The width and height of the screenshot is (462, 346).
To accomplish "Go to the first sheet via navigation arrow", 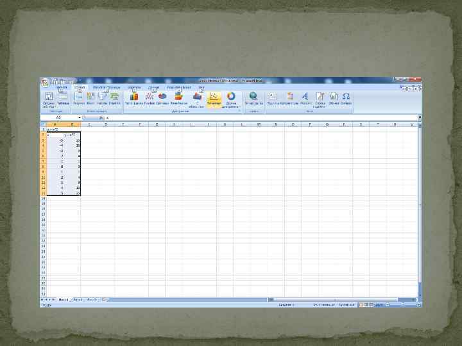I will click(42, 300).
